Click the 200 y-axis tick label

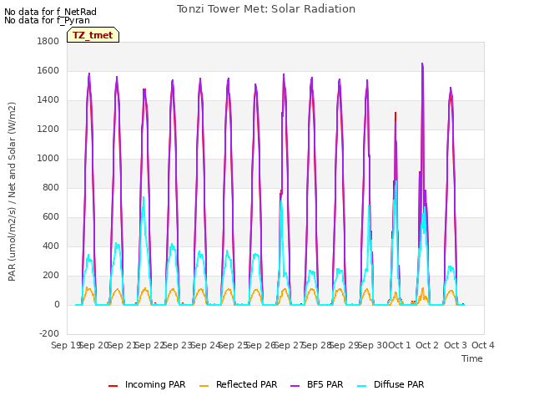click(x=51, y=276)
